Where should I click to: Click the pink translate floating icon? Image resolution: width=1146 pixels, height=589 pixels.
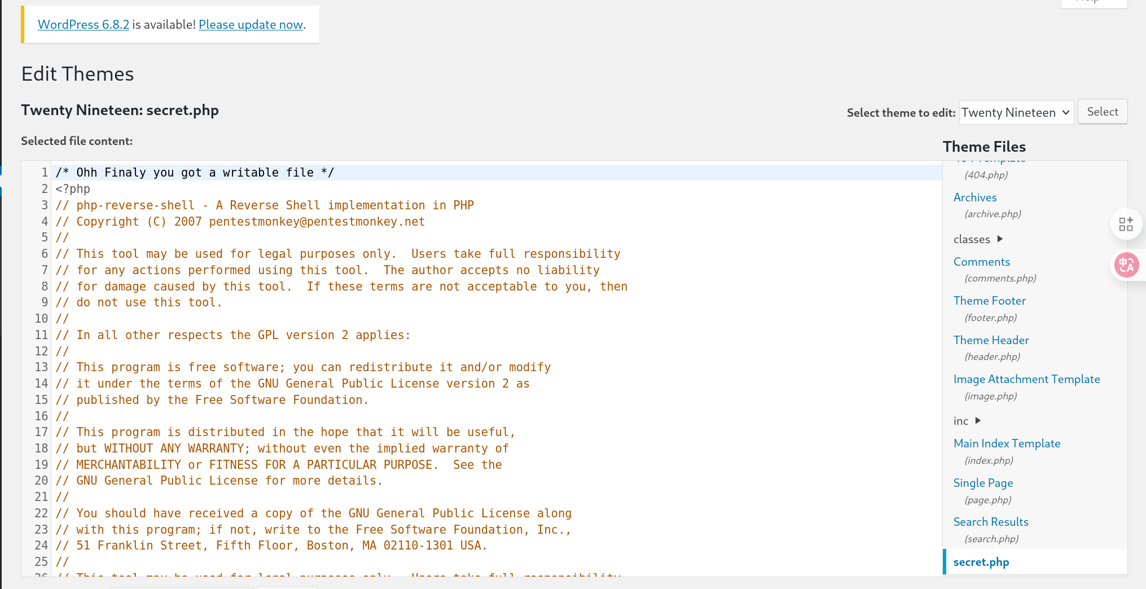coord(1126,264)
